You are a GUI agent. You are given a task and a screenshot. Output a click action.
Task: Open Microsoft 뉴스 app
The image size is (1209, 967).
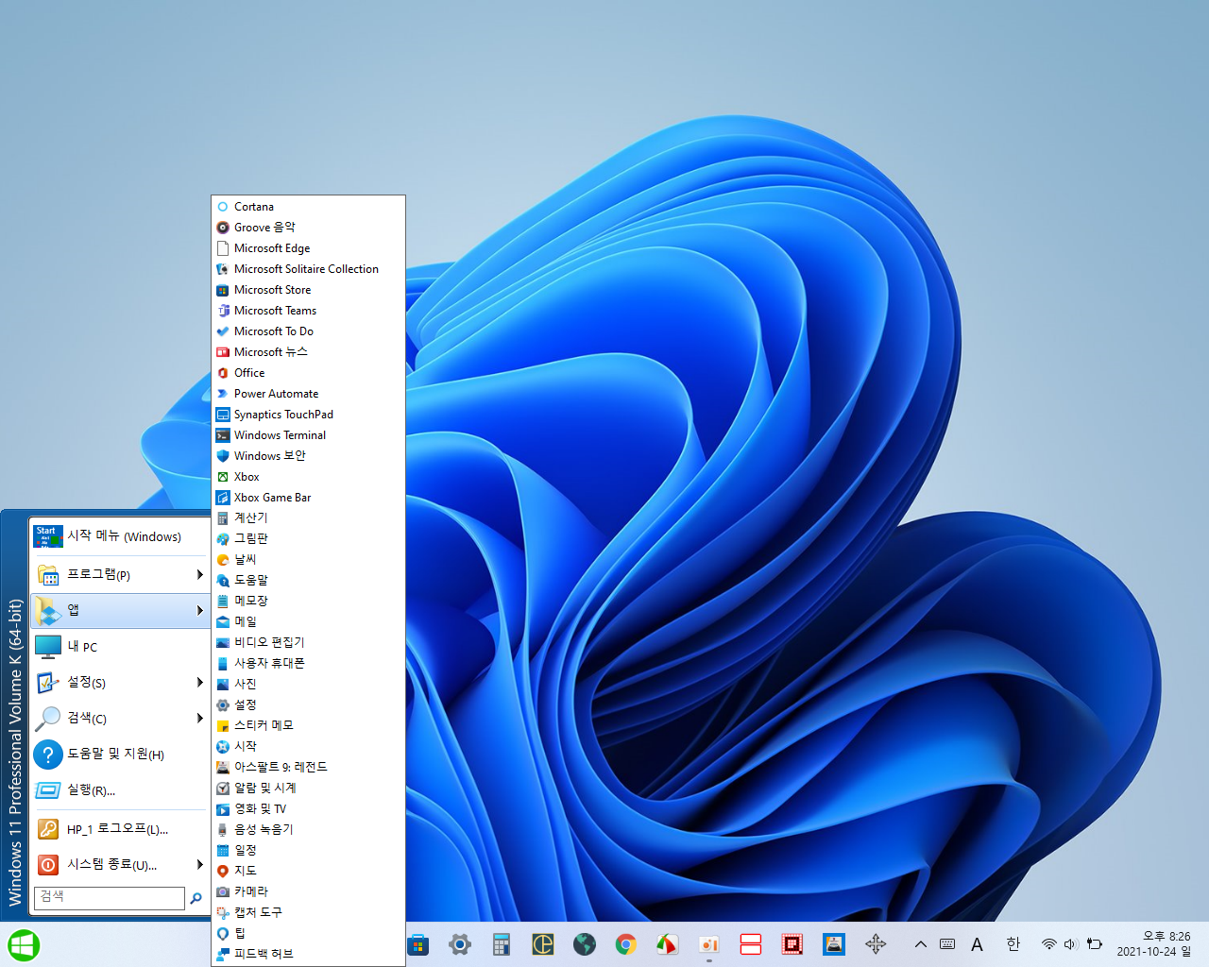click(308, 352)
